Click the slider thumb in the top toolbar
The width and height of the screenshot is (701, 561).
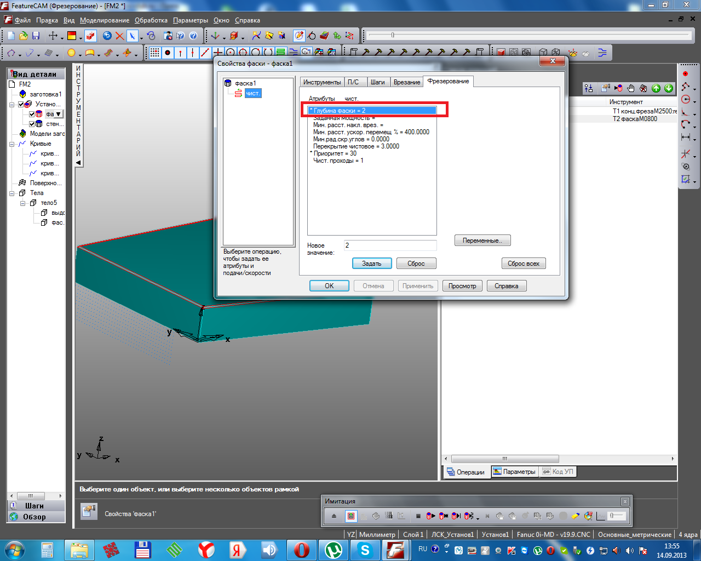point(392,36)
